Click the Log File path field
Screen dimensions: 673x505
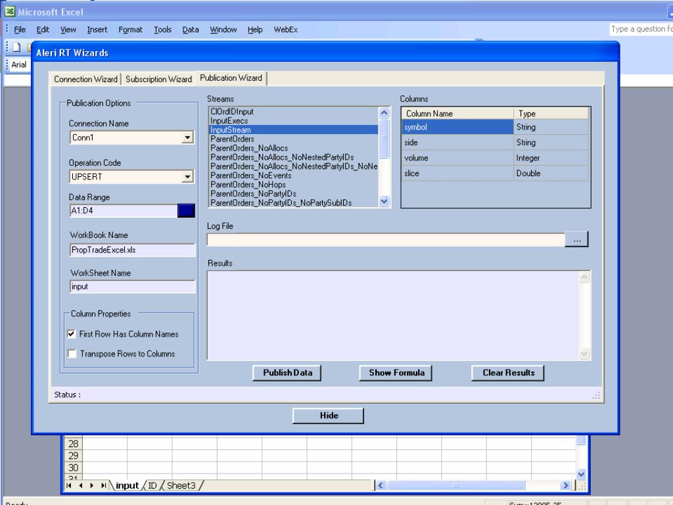pos(386,239)
